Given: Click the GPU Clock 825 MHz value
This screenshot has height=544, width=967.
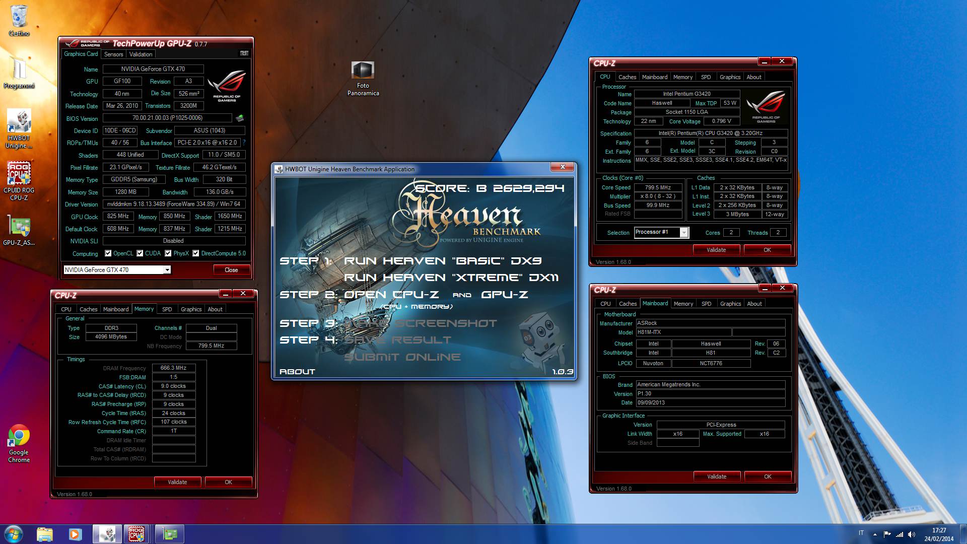Looking at the screenshot, I should point(118,216).
